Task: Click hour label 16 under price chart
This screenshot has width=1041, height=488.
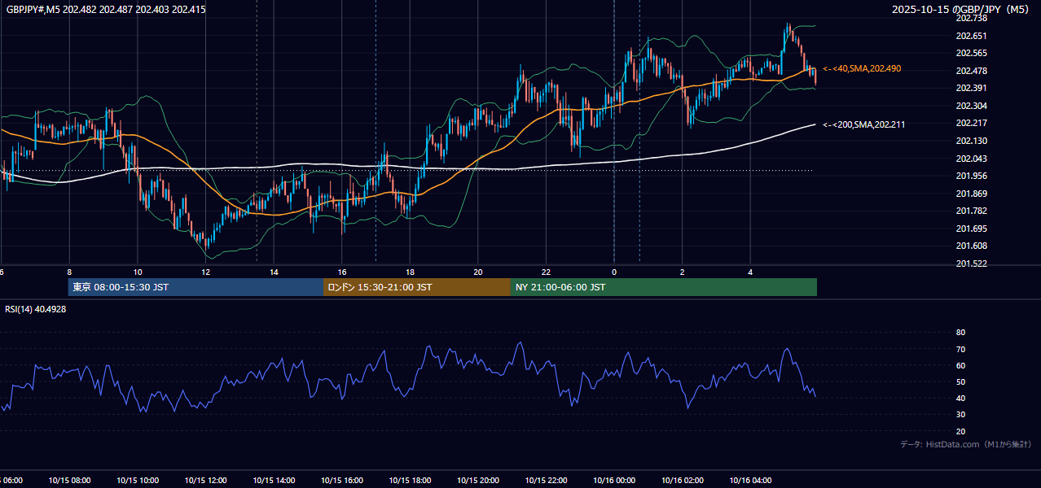Action: pyautogui.click(x=342, y=272)
